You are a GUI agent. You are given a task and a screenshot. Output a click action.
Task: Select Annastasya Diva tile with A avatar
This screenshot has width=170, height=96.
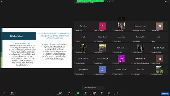102,70
